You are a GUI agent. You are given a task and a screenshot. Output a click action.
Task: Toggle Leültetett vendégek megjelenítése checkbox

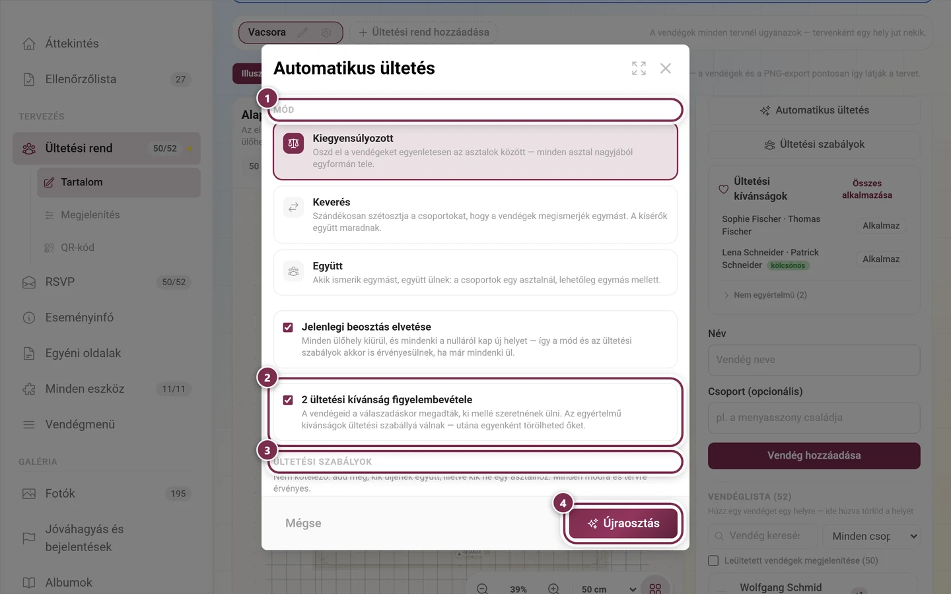[713, 560]
